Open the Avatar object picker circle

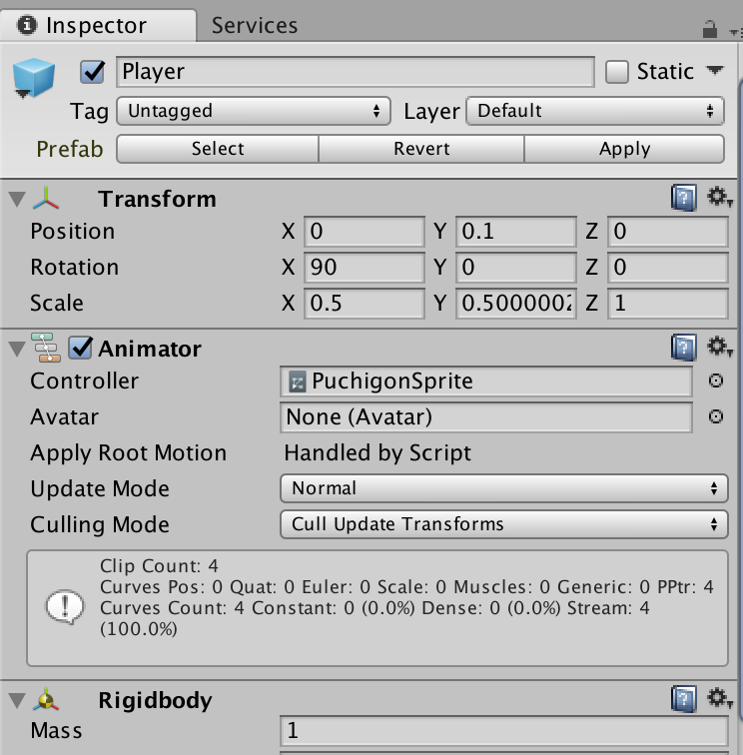(716, 416)
